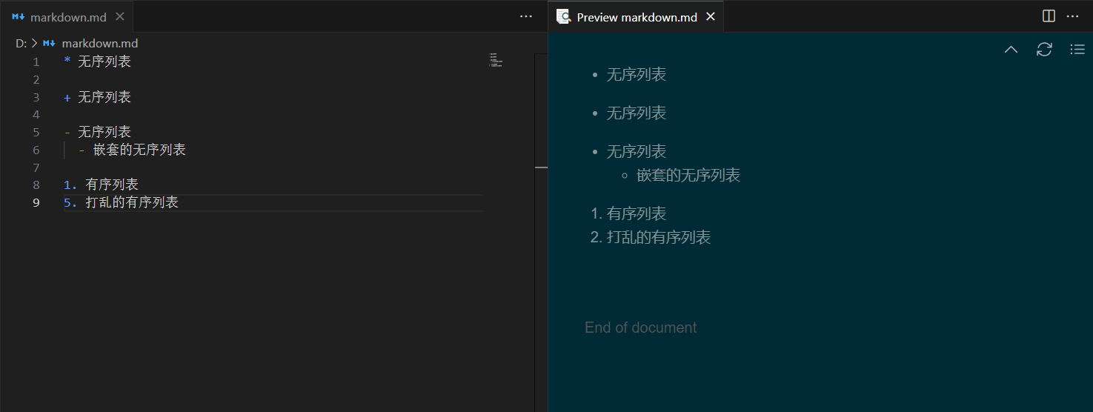Open the preview table of contents
1093x412 pixels.
(x=1077, y=50)
